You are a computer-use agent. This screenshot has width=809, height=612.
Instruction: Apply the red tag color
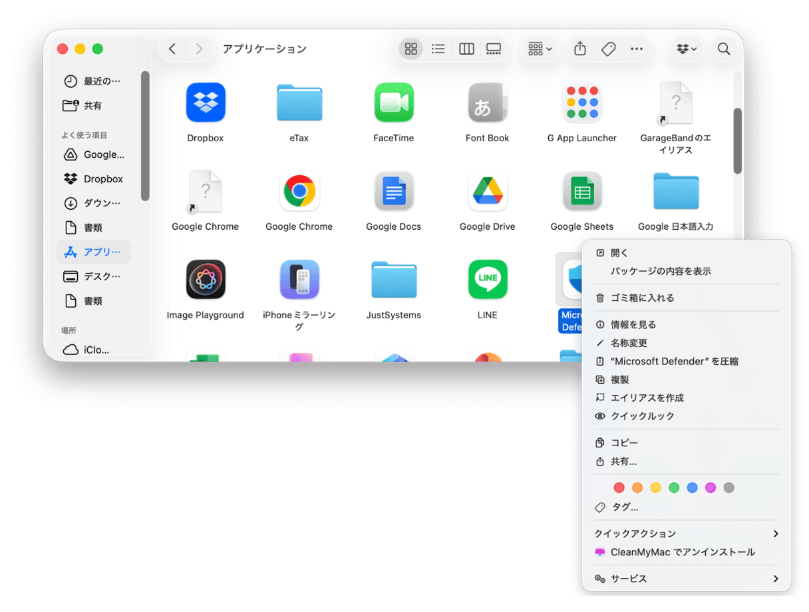619,488
